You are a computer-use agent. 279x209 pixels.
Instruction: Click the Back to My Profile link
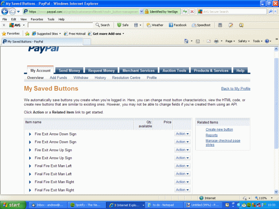(236, 88)
